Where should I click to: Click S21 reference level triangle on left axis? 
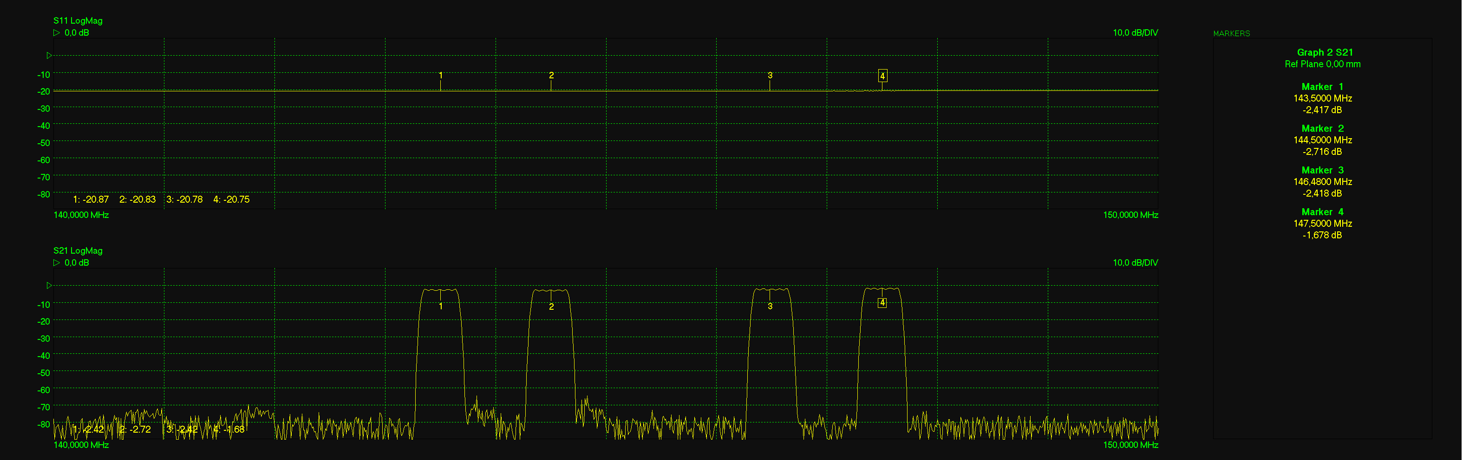click(49, 285)
